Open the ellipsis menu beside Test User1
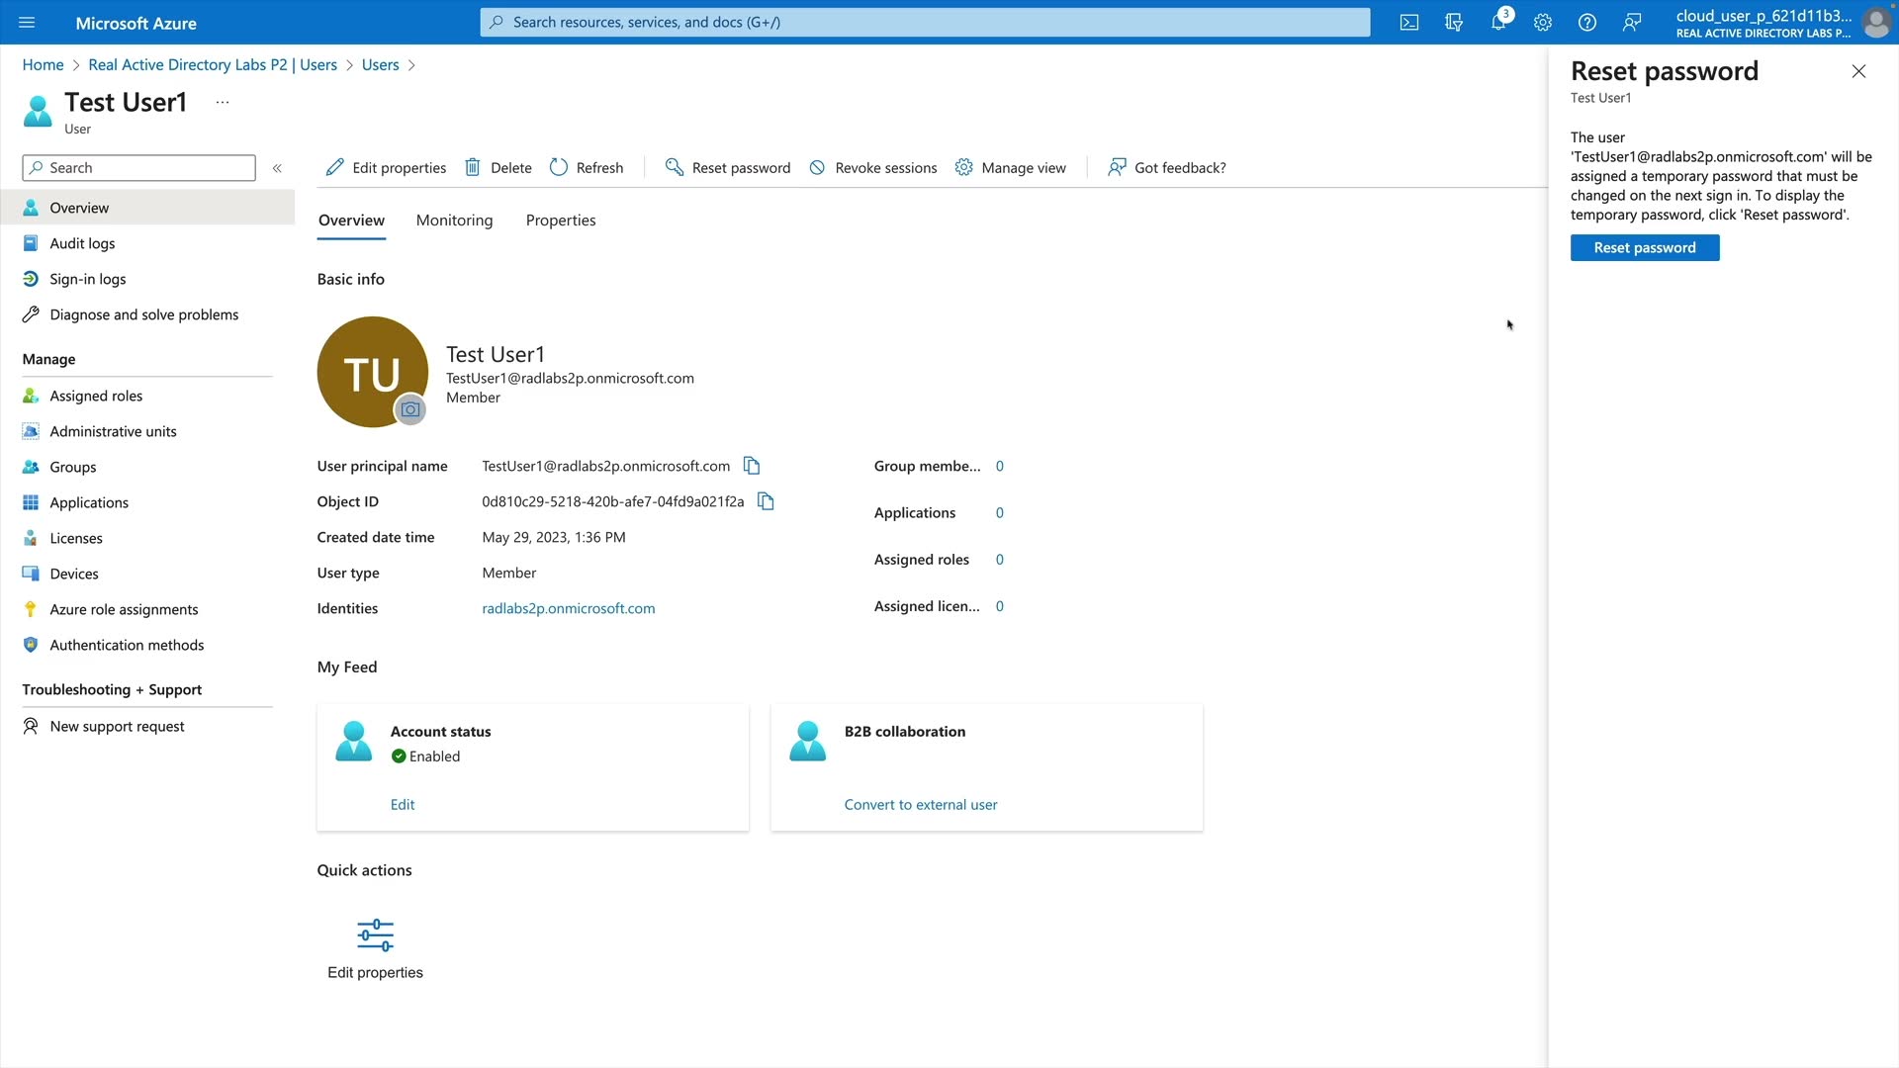1899x1068 pixels. [x=223, y=102]
